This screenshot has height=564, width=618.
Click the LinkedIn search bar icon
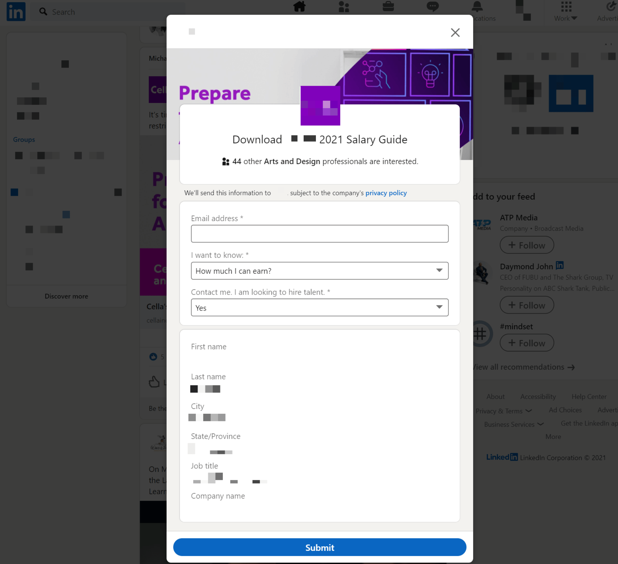pyautogui.click(x=43, y=11)
